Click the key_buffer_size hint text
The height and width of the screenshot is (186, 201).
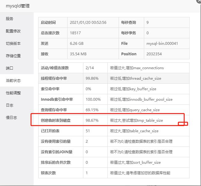point(133,89)
